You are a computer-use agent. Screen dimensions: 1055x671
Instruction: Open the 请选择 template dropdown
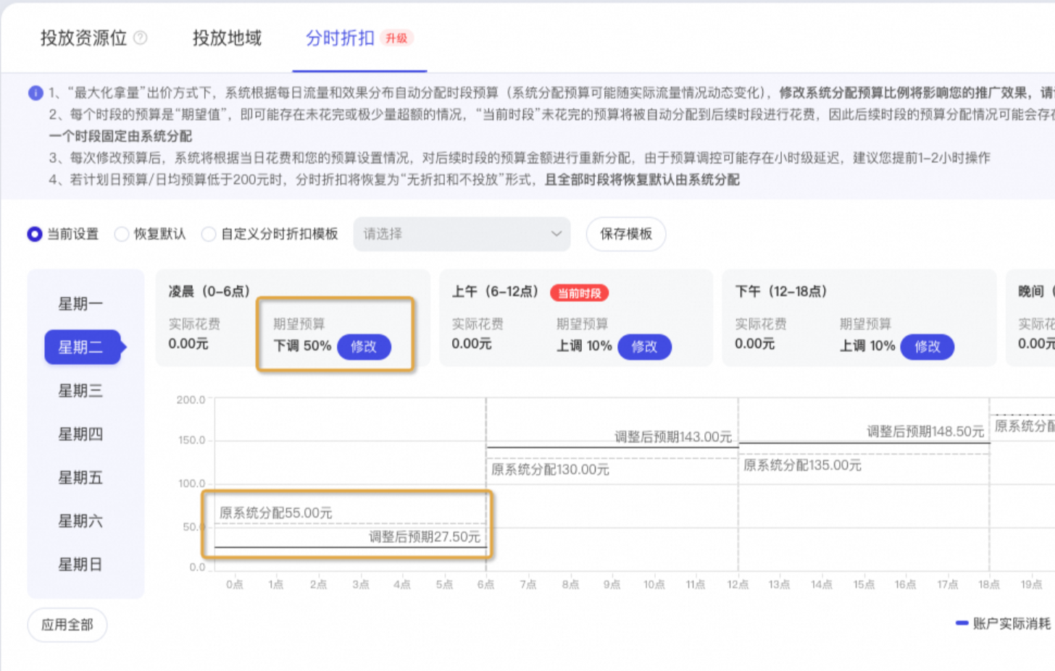[x=462, y=234]
